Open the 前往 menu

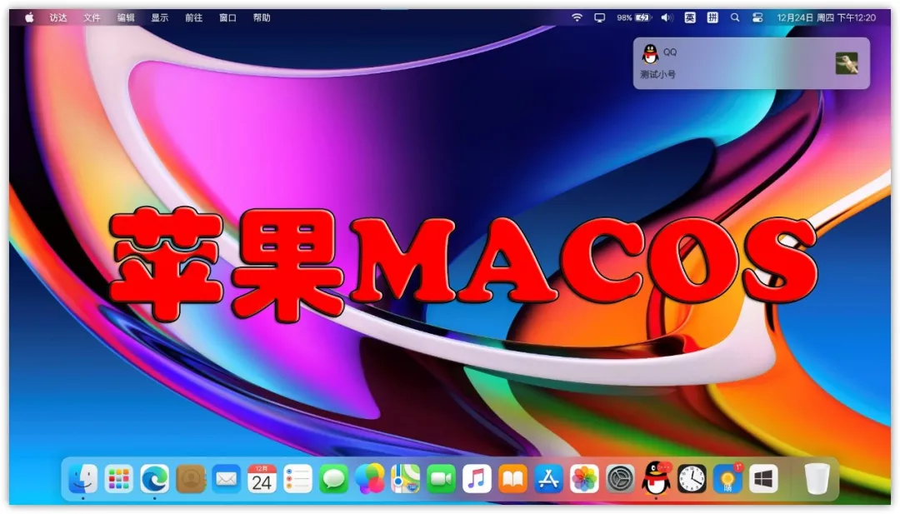(193, 17)
